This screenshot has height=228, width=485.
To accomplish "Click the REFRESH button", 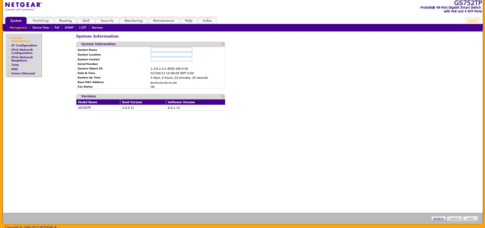I will point(438,219).
